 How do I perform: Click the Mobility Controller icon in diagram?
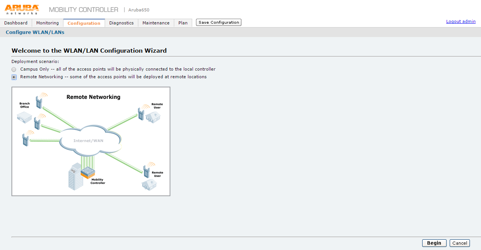pos(87,173)
